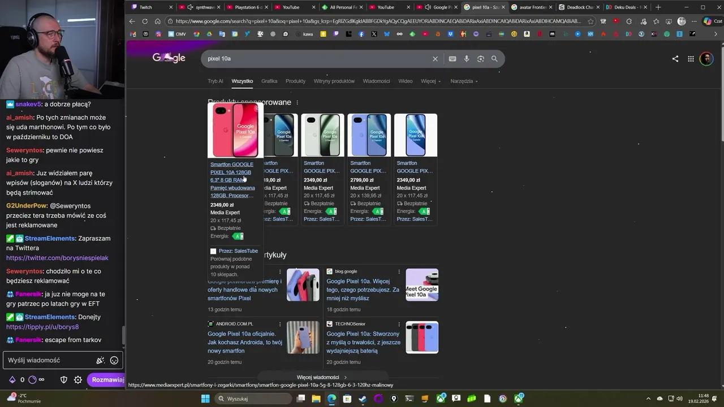Switch to the Tryb AI tab
Viewport: 724px width, 407px height.
pos(216,81)
